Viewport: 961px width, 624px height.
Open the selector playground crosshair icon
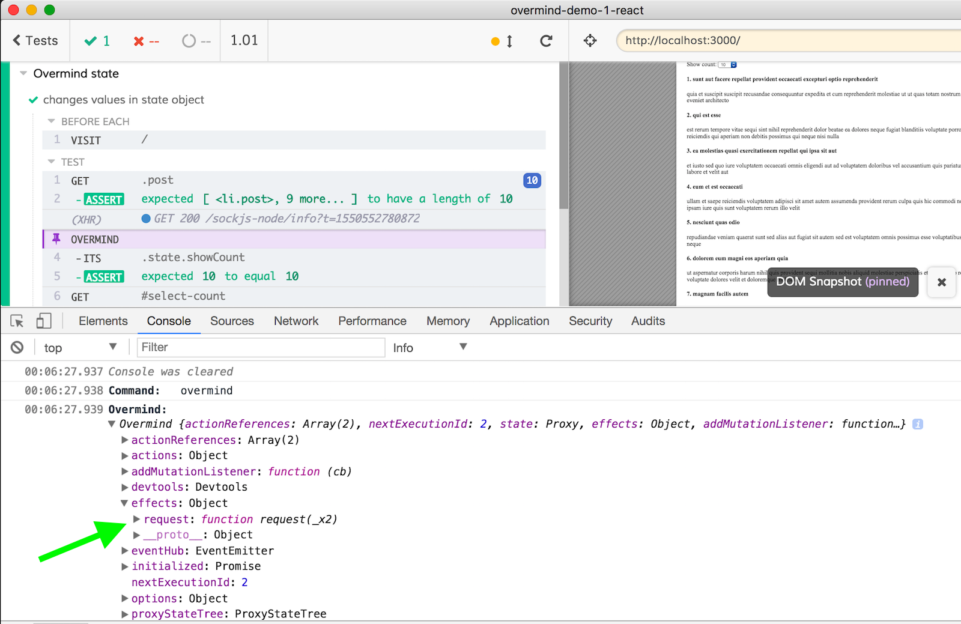590,41
